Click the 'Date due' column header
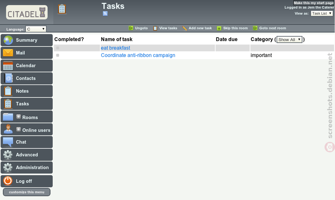Image resolution: width=335 pixels, height=200 pixels. click(227, 39)
